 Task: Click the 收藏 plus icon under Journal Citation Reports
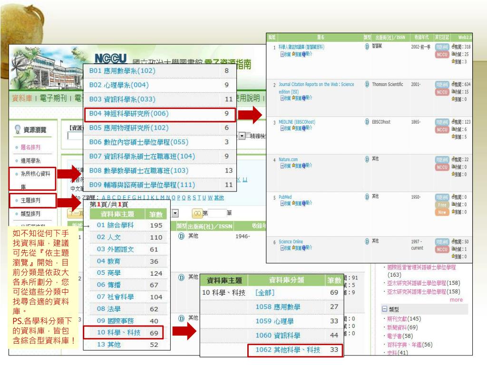(282, 98)
